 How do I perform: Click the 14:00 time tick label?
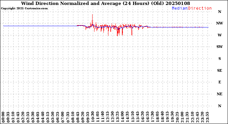click(x=123, y=117)
